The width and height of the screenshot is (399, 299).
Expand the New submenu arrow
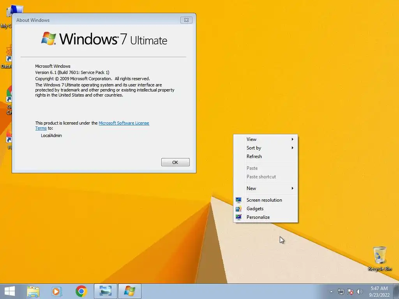[292, 188]
